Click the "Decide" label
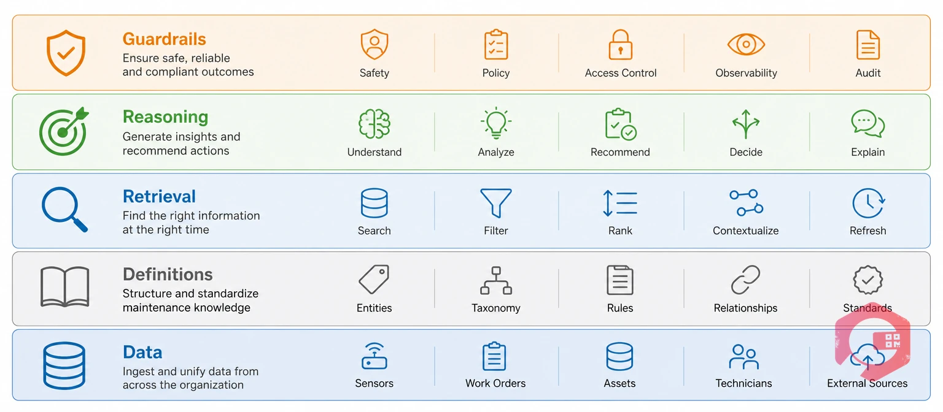Viewport: 943px width, 412px height. pyautogui.click(x=746, y=152)
